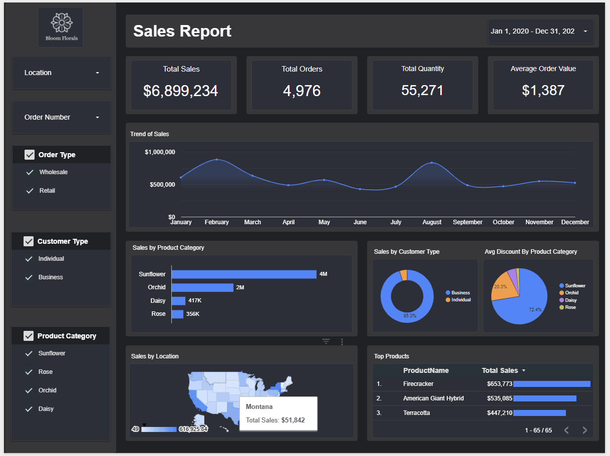Click the Business legend dot
The image size is (610, 456).
[x=448, y=293]
